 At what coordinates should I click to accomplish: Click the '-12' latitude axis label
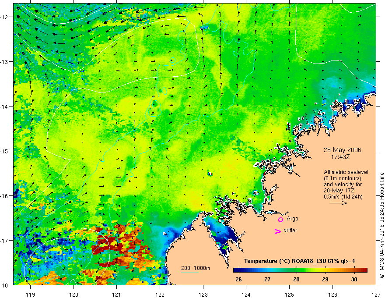(x=4, y=17)
